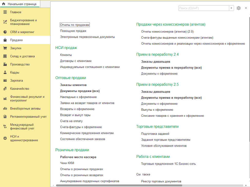
Task: Open settings gear next to search field
Action: tap(239, 8)
